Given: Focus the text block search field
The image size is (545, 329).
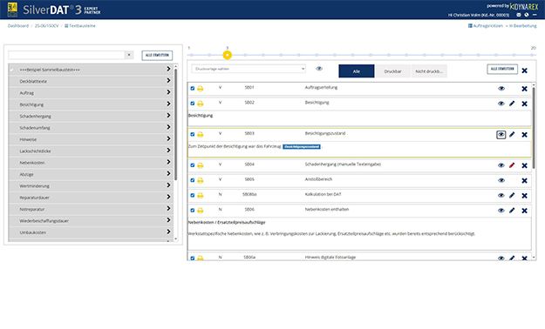Looking at the screenshot, I should point(66,55).
